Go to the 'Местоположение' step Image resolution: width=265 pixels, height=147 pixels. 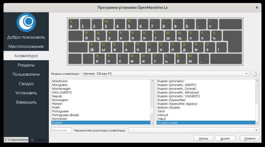pyautogui.click(x=26, y=46)
